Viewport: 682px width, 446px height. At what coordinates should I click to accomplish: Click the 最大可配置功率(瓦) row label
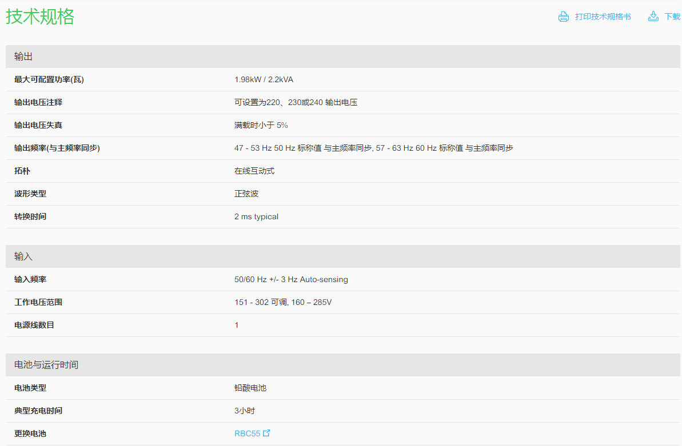49,79
